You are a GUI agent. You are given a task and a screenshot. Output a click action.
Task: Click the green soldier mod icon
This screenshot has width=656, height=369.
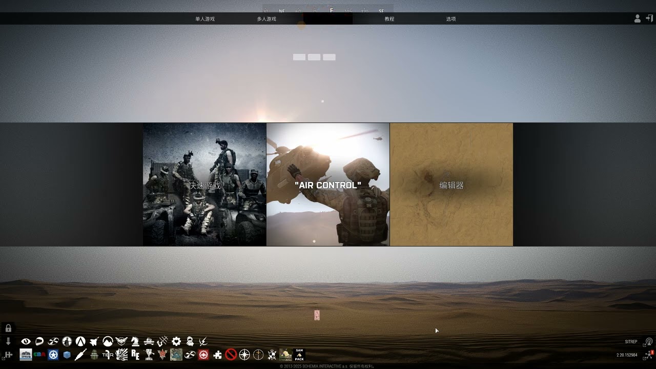94,355
